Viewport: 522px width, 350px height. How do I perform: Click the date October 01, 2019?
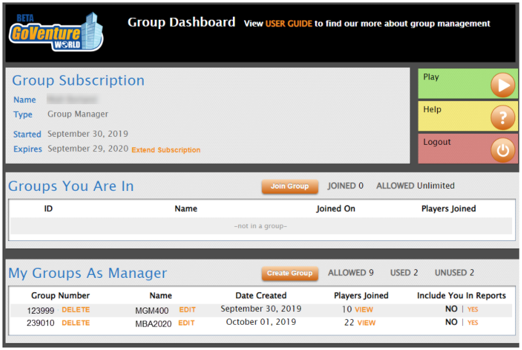(261, 322)
